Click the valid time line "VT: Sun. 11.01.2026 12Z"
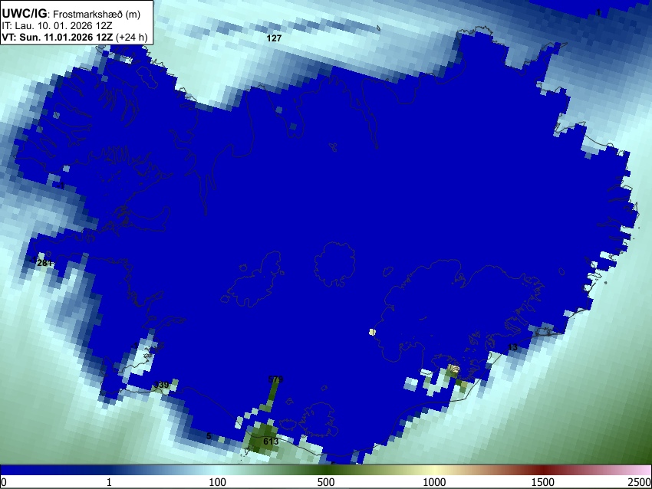 57,37
